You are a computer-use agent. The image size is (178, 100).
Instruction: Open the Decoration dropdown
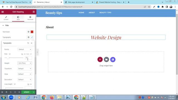pos(25,80)
